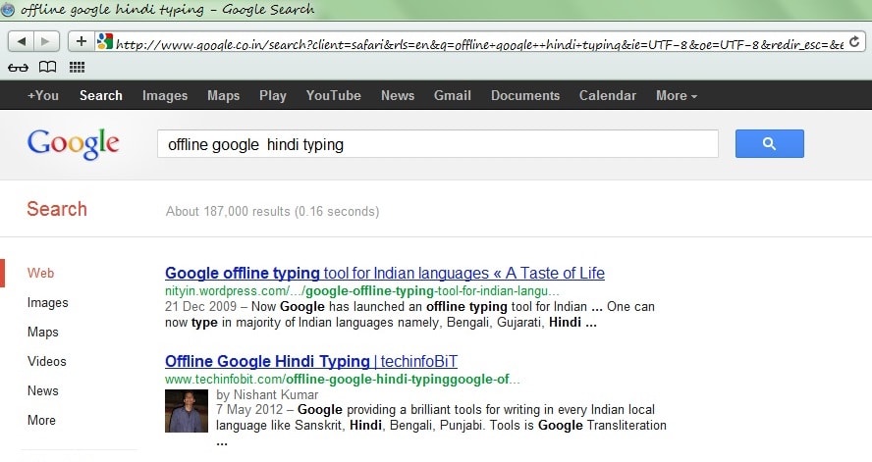Click Nishant Kumar's author thumbnail photo
This screenshot has height=462, width=872.
click(186, 411)
